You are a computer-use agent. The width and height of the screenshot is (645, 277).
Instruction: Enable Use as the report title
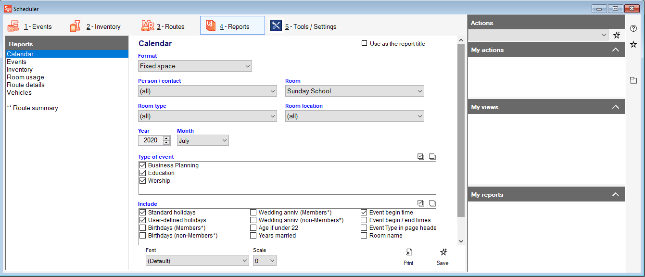click(x=365, y=44)
